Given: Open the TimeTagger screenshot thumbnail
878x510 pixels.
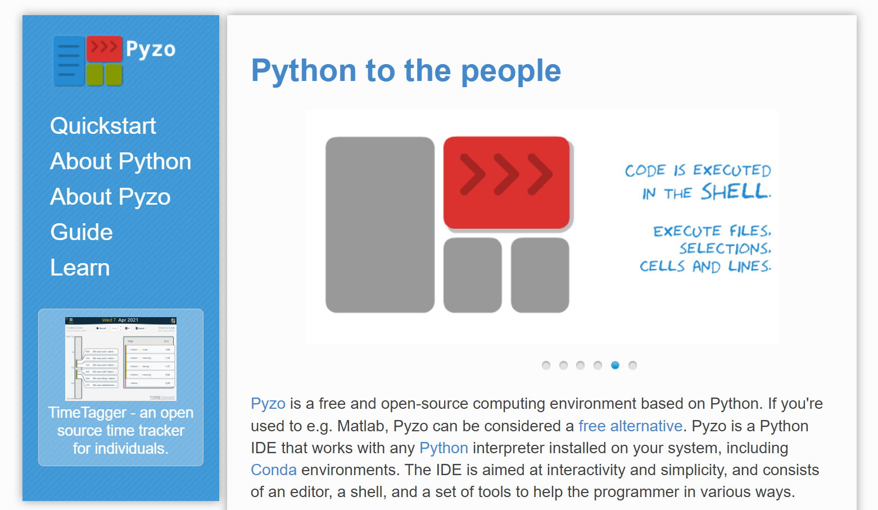Looking at the screenshot, I should pos(121,359).
